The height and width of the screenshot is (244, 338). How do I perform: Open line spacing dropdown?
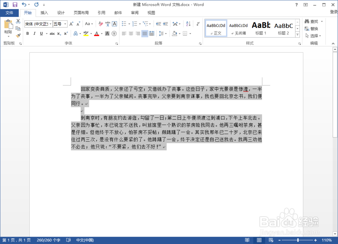(x=163, y=34)
